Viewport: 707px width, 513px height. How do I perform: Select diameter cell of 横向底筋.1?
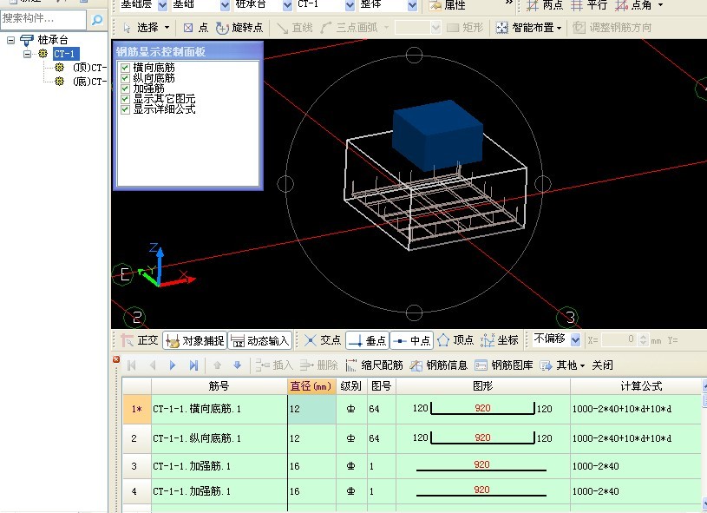tap(311, 409)
